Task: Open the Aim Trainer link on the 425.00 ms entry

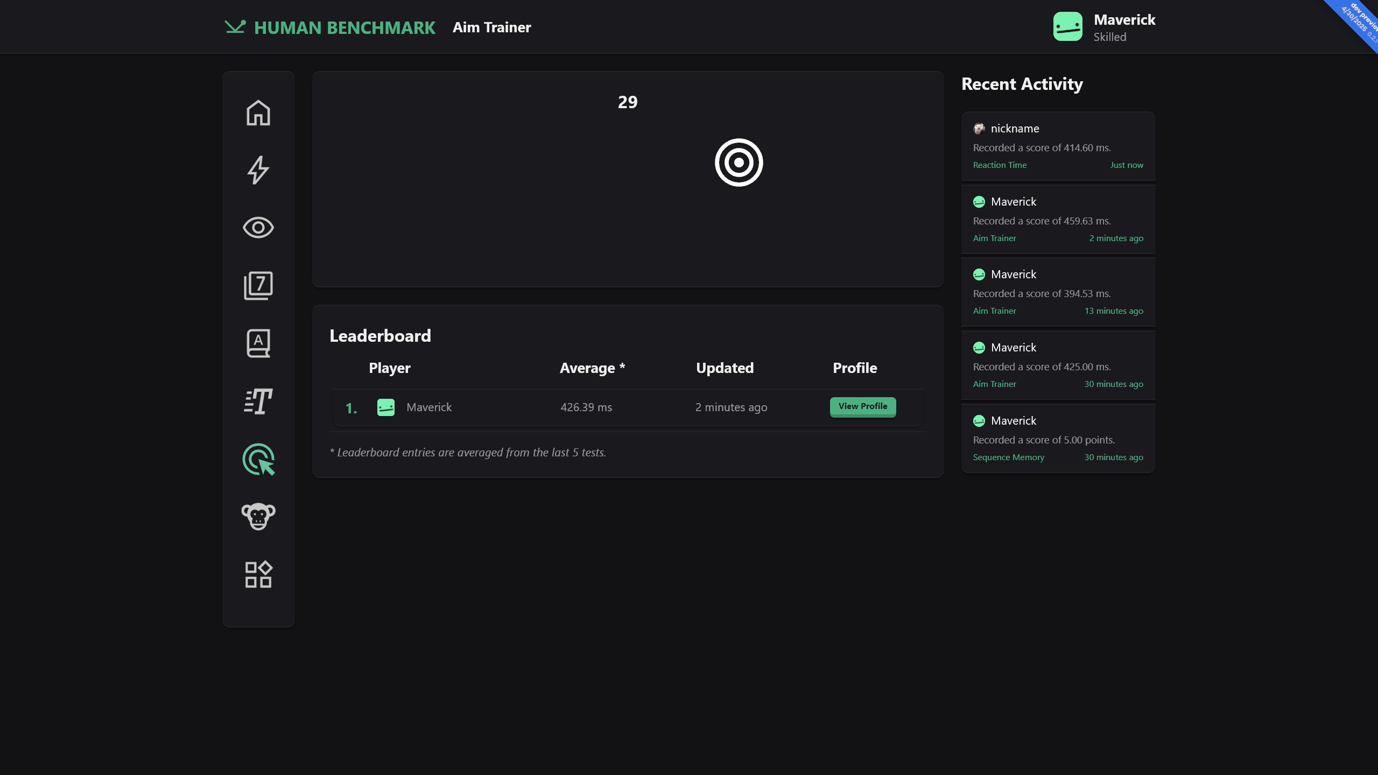Action: tap(994, 384)
